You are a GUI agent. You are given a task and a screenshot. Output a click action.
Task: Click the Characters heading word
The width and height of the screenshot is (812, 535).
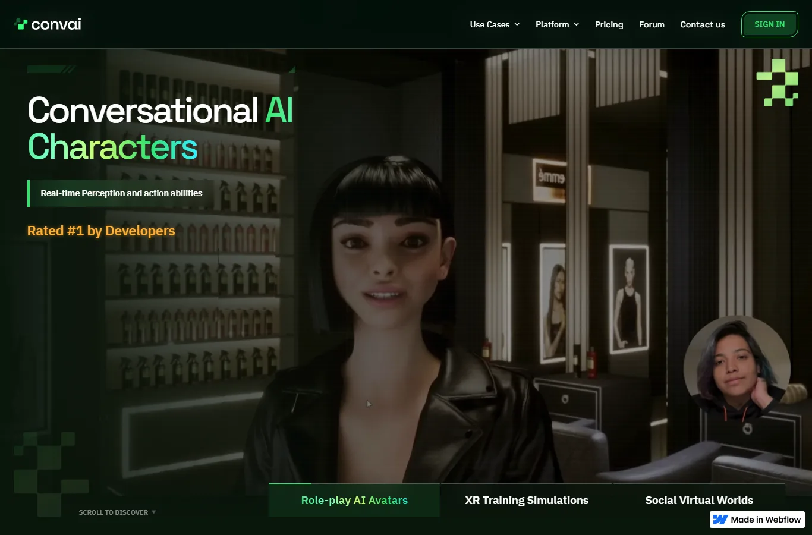coord(112,147)
